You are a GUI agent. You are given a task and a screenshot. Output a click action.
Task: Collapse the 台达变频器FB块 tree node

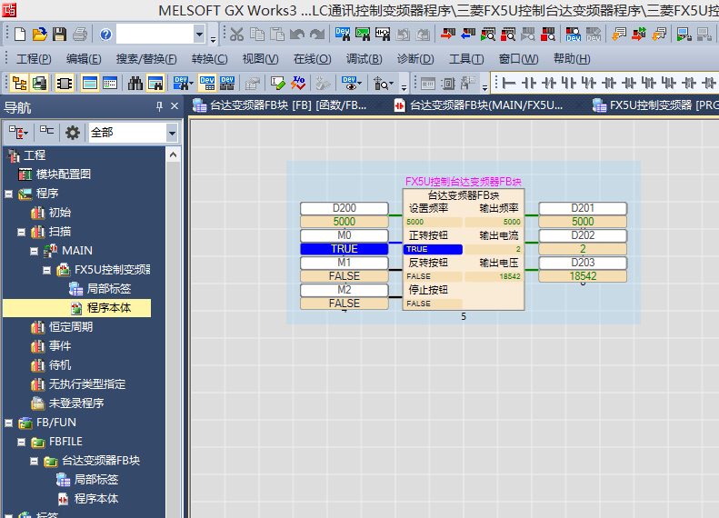(34, 461)
